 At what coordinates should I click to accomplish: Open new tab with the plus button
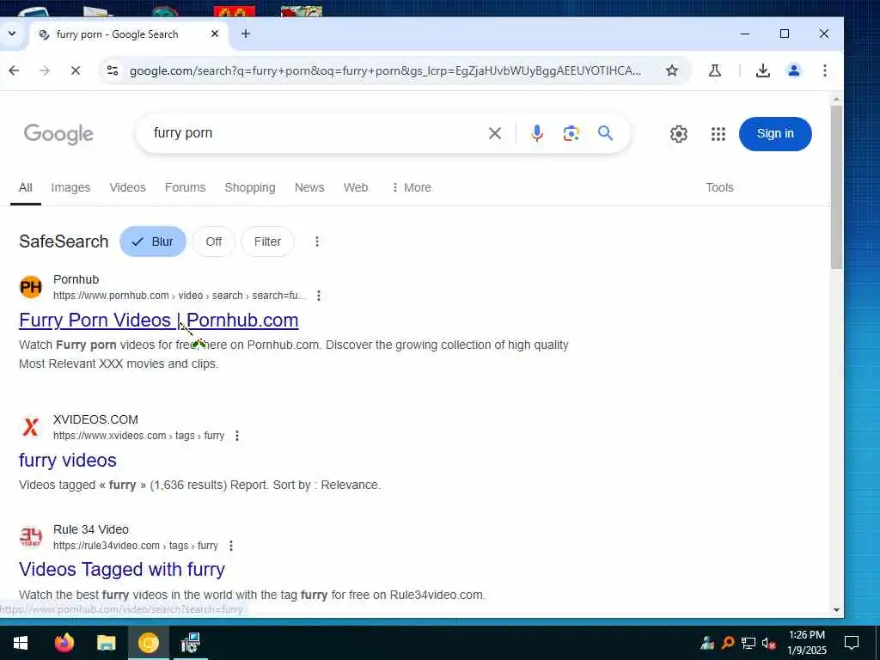pyautogui.click(x=245, y=34)
